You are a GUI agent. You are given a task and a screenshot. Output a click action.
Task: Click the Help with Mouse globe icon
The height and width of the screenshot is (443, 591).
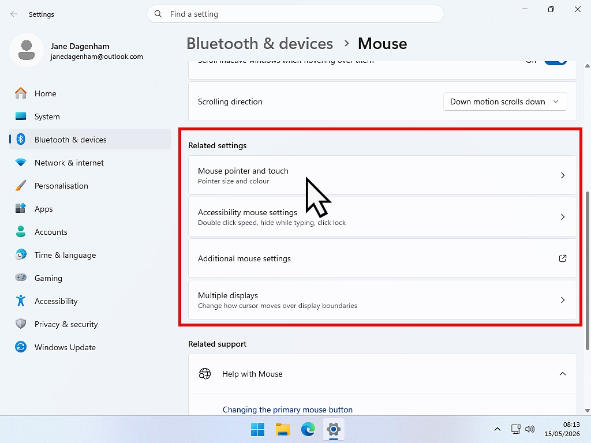coord(205,374)
